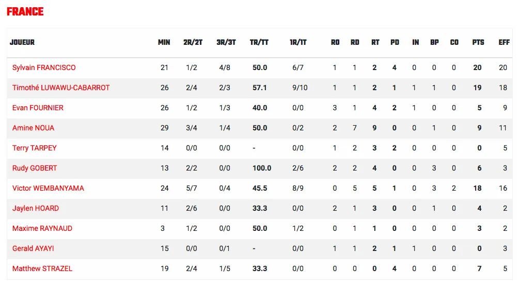Open Timothé LUWAWU-CABARROT player page

[x=61, y=88]
